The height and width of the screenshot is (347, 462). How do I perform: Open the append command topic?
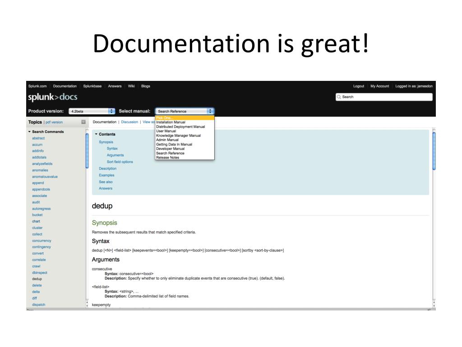click(38, 183)
